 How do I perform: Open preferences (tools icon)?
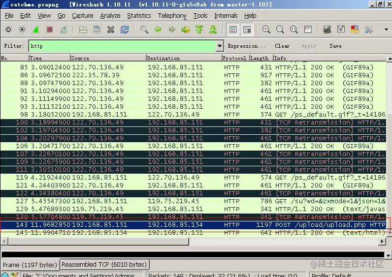point(369,30)
